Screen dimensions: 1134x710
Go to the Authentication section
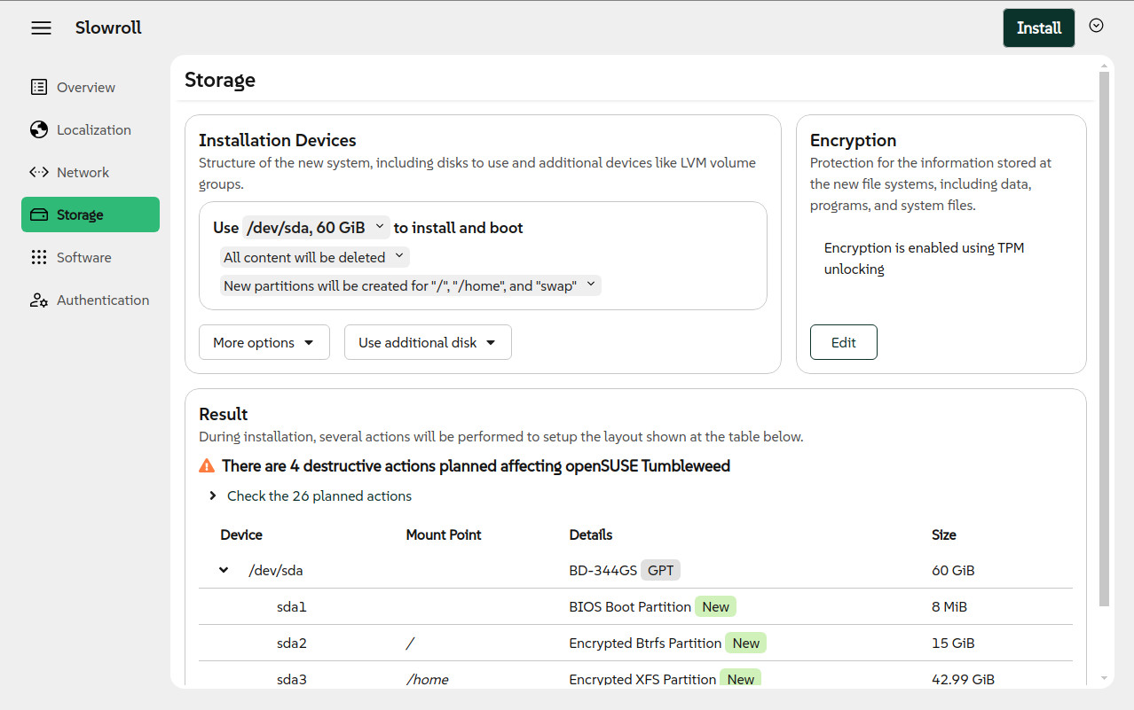91,300
